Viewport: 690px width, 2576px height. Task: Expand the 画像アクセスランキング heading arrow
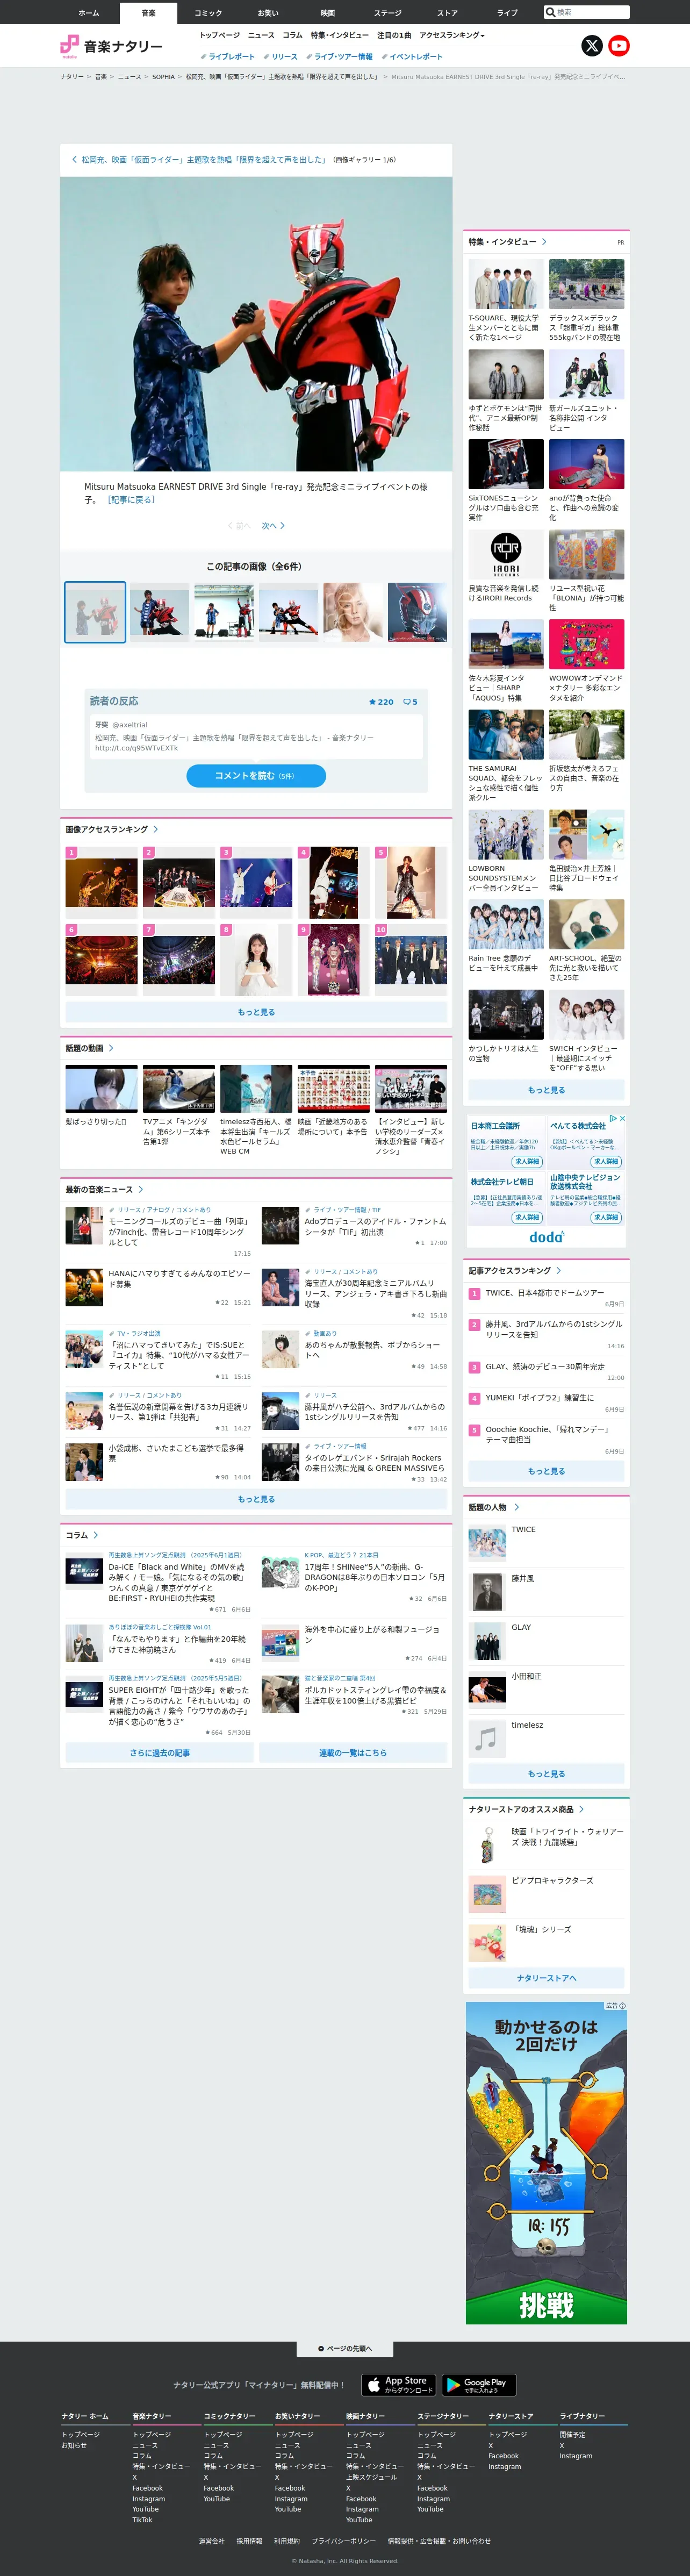point(156,829)
